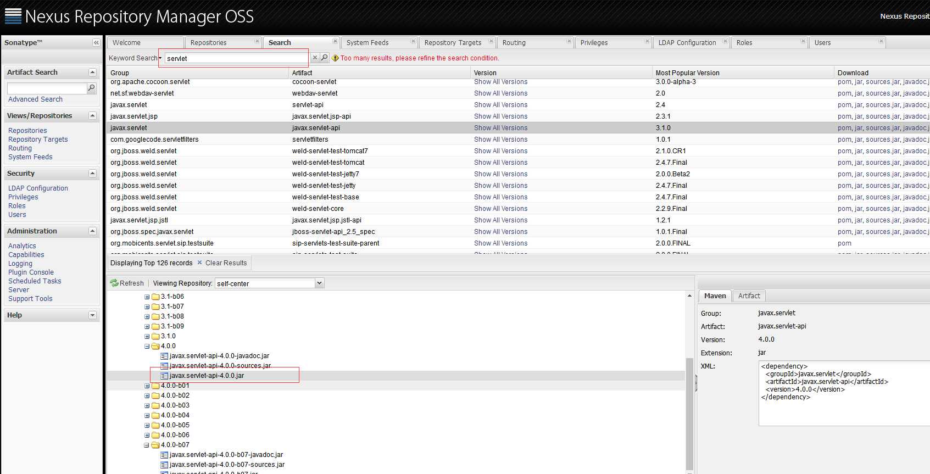Viewport: 930px width, 474px height.
Task: Select javax.servlet-api-4.0.0-javadoc.jar file icon
Action: 164,356
